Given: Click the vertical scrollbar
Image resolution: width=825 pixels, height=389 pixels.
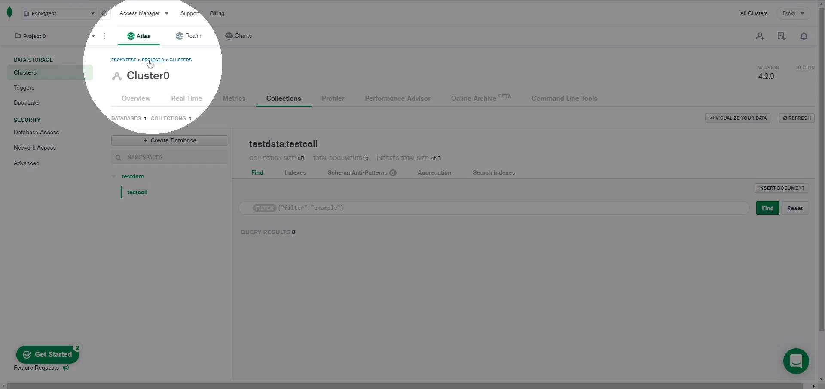Looking at the screenshot, I should [x=821, y=169].
